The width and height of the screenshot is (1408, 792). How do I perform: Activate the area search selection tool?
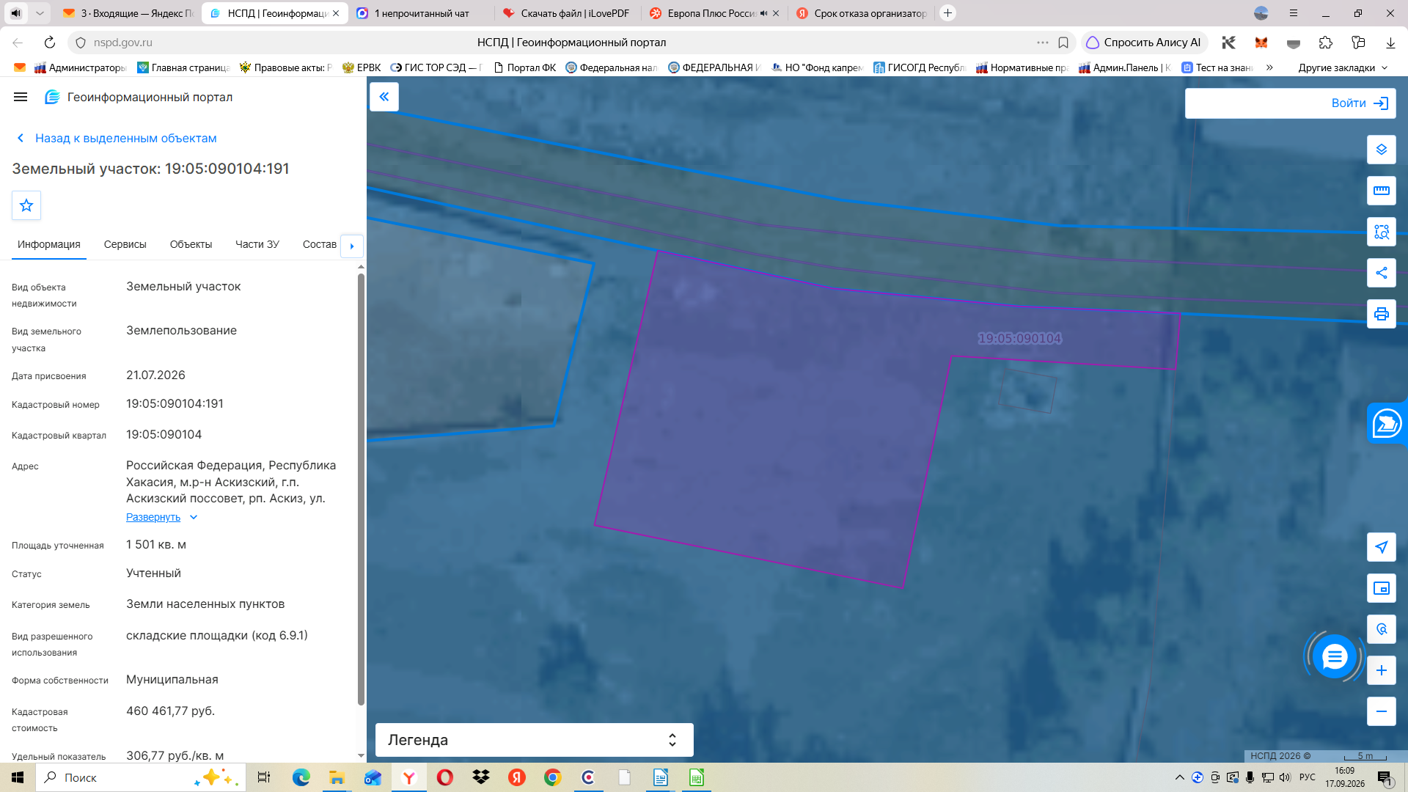click(1382, 232)
